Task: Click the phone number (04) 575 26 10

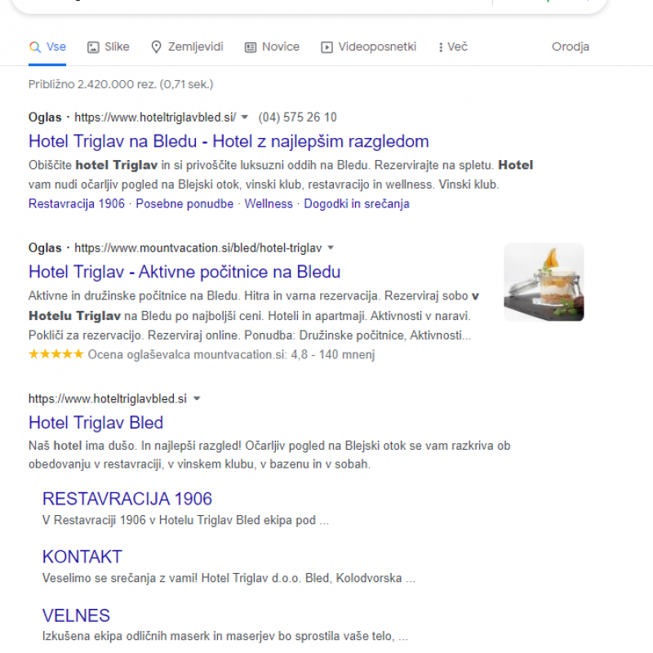Action: (297, 117)
